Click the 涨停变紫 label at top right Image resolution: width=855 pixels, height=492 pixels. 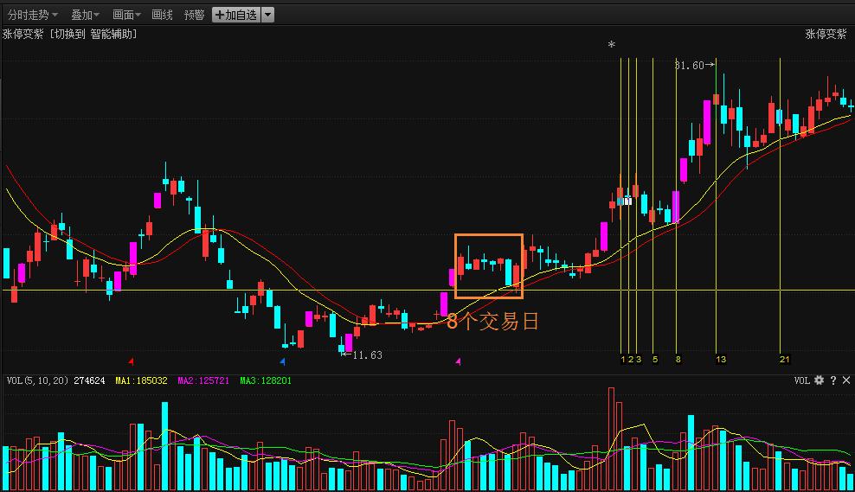click(x=826, y=34)
